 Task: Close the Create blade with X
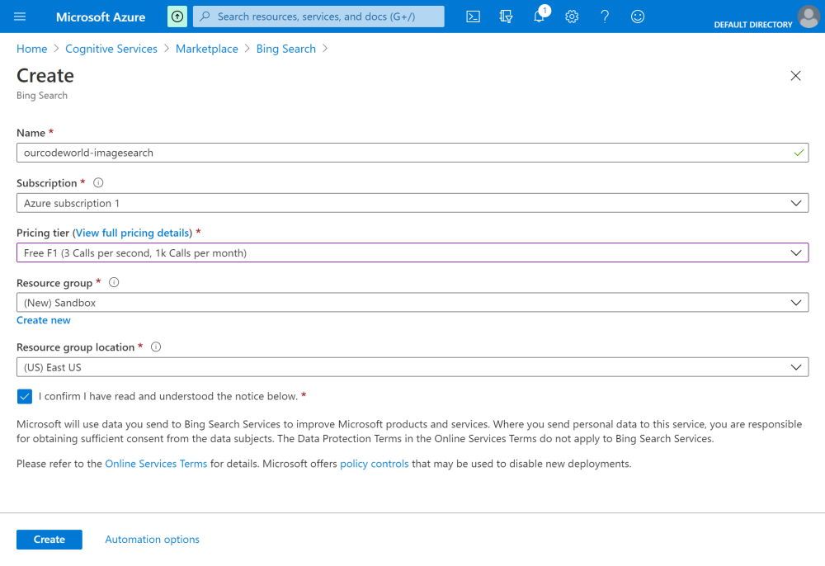click(795, 76)
